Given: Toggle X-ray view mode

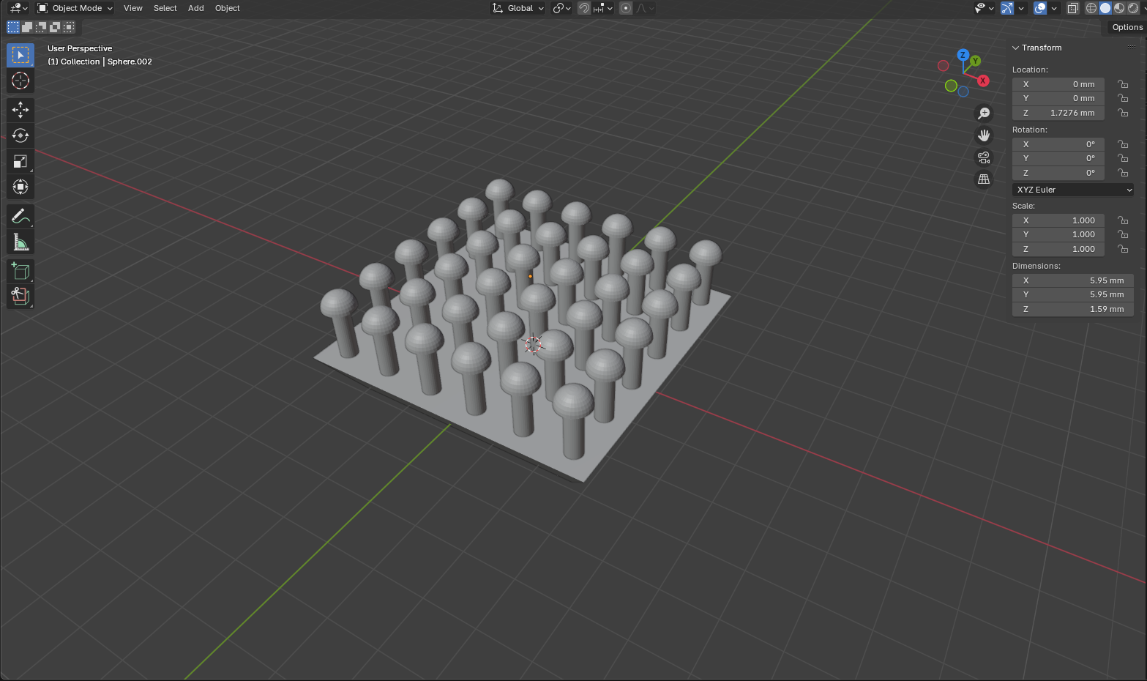Looking at the screenshot, I should (1072, 8).
